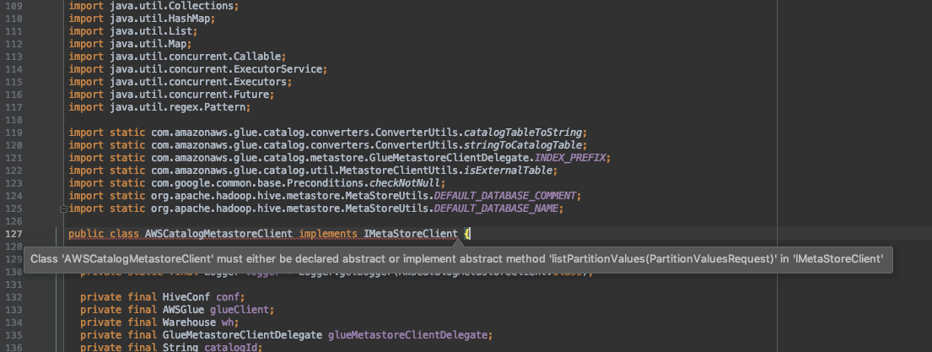Screen dimensions: 932x352
Task: Click 'checkNotNull' in Preconditions import
Action: pos(405,183)
